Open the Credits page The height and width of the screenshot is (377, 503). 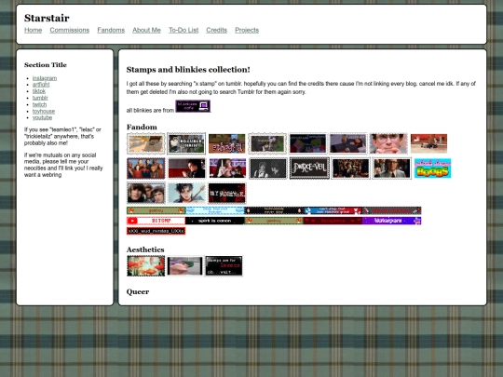point(216,30)
